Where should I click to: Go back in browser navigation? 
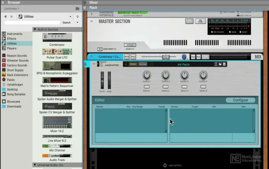click(x=5, y=17)
